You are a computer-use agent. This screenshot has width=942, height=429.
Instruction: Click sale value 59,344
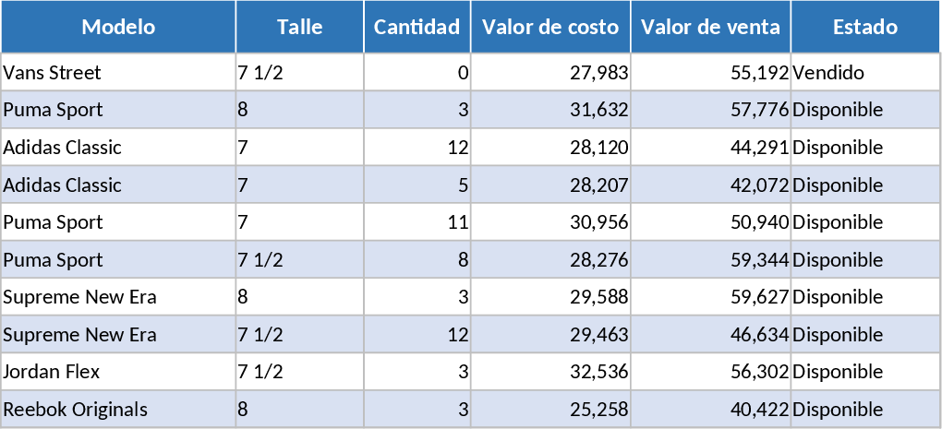point(759,260)
